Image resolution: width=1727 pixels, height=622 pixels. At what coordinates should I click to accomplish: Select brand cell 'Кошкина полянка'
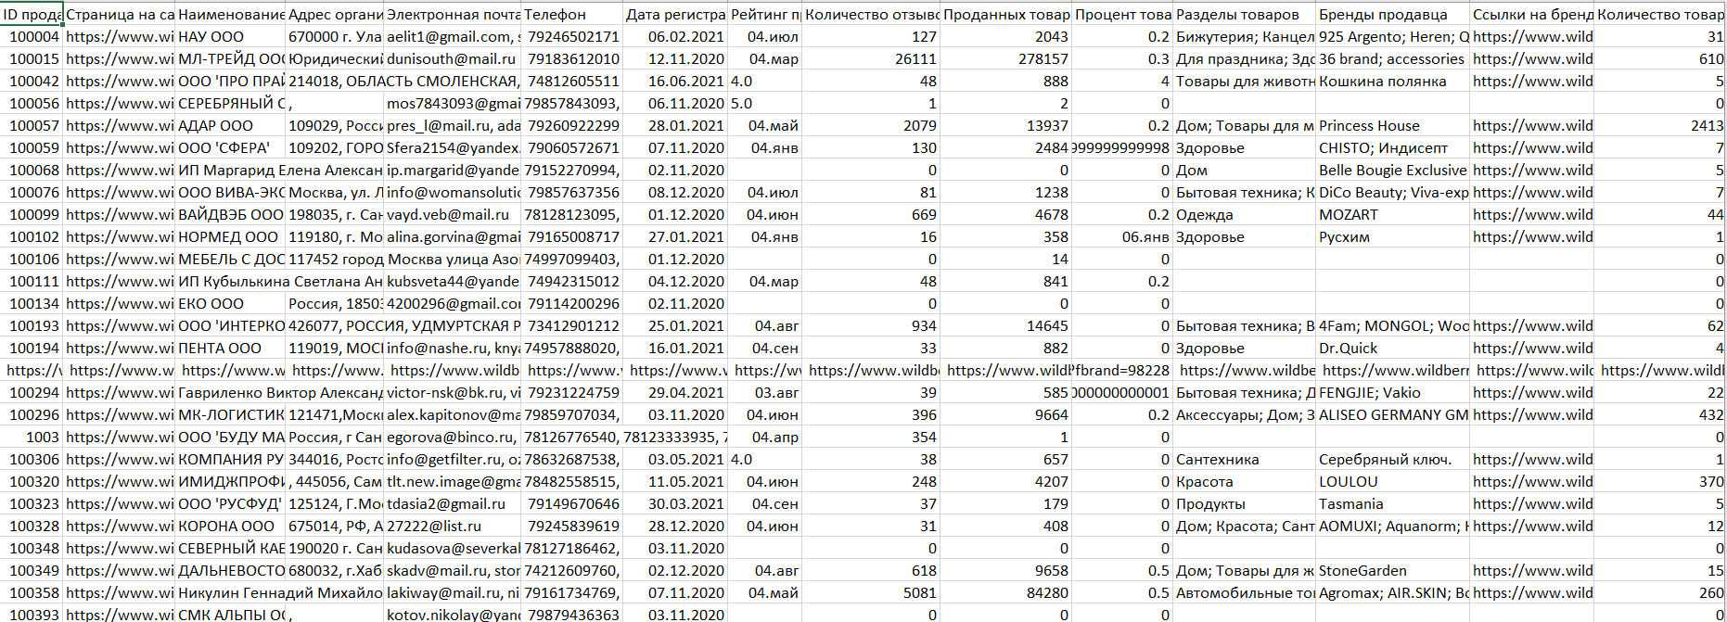click(x=1392, y=81)
